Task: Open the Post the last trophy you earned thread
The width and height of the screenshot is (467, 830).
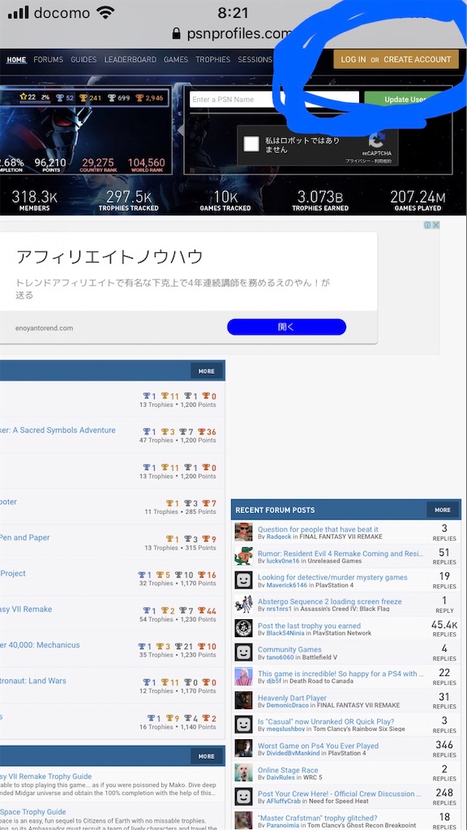Action: click(x=309, y=626)
